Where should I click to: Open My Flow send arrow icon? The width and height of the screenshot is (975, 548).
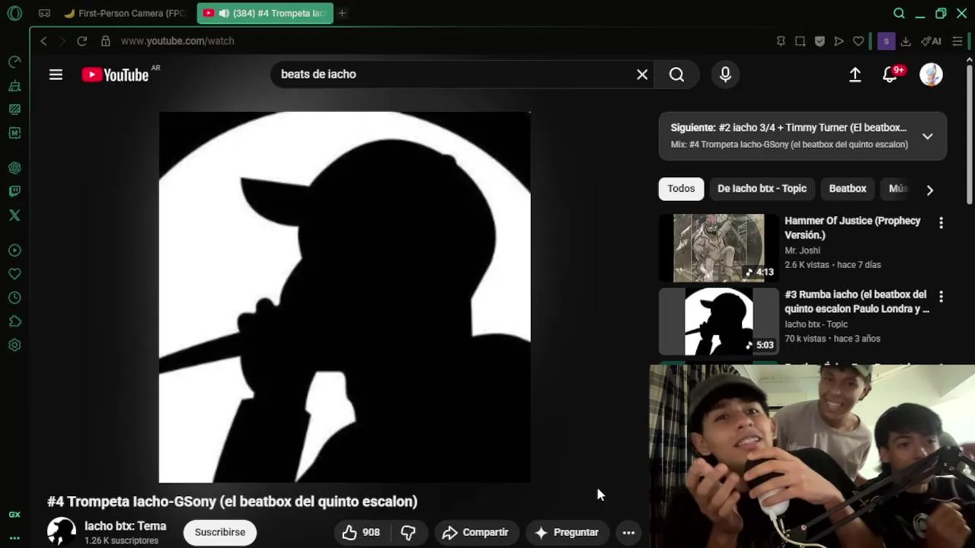pyautogui.click(x=839, y=41)
